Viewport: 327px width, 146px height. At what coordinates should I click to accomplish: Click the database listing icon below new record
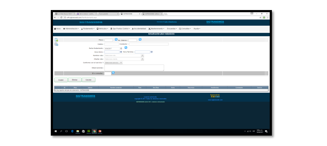(x=56, y=44)
